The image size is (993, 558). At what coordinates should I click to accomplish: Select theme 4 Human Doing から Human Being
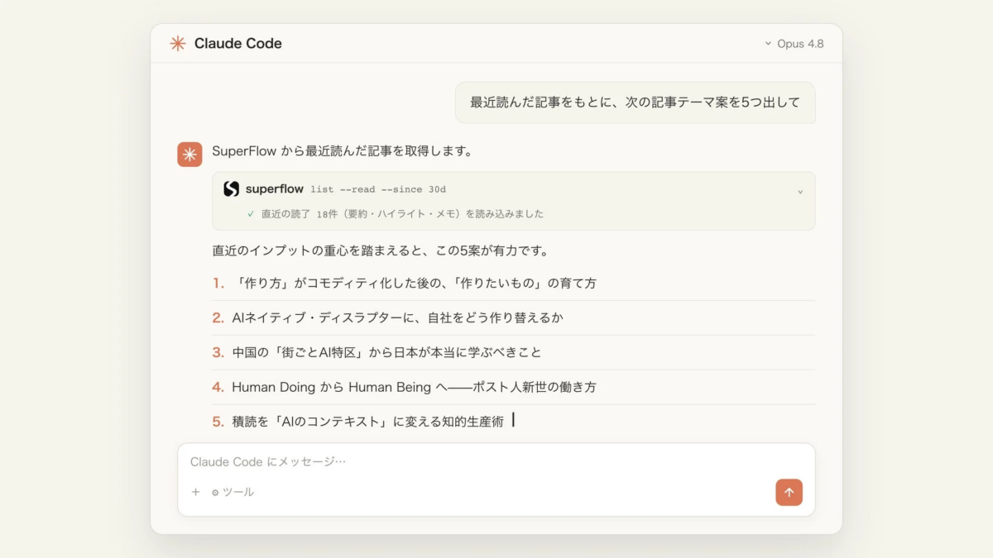tap(404, 387)
